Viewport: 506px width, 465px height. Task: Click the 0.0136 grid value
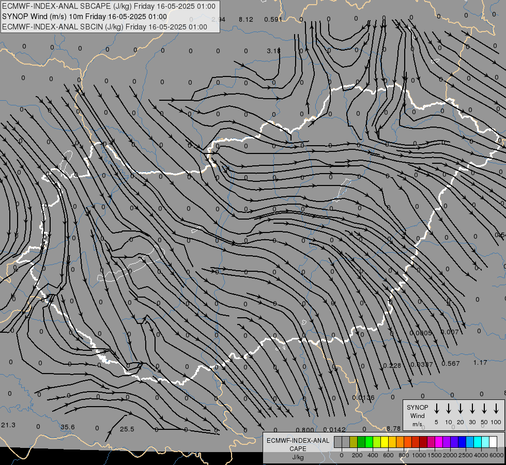pyautogui.click(x=363, y=398)
